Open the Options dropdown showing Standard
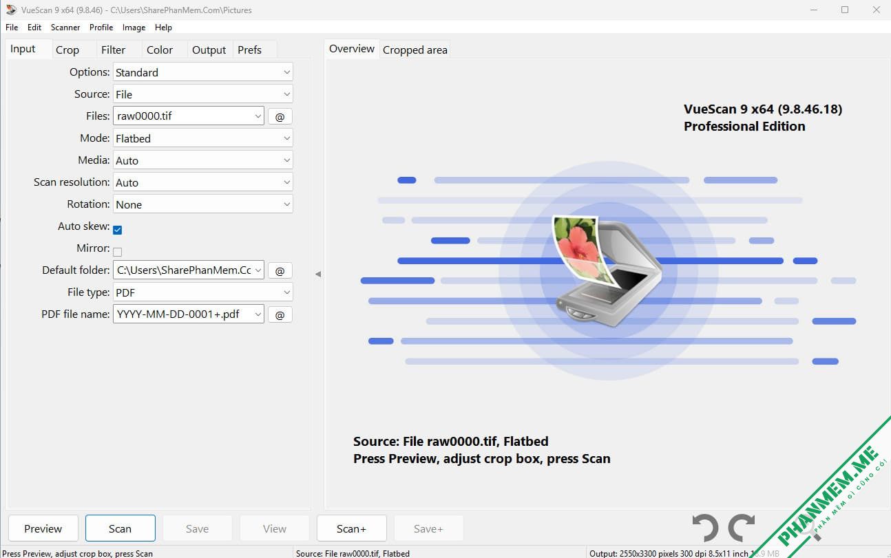This screenshot has width=891, height=558. 202,72
